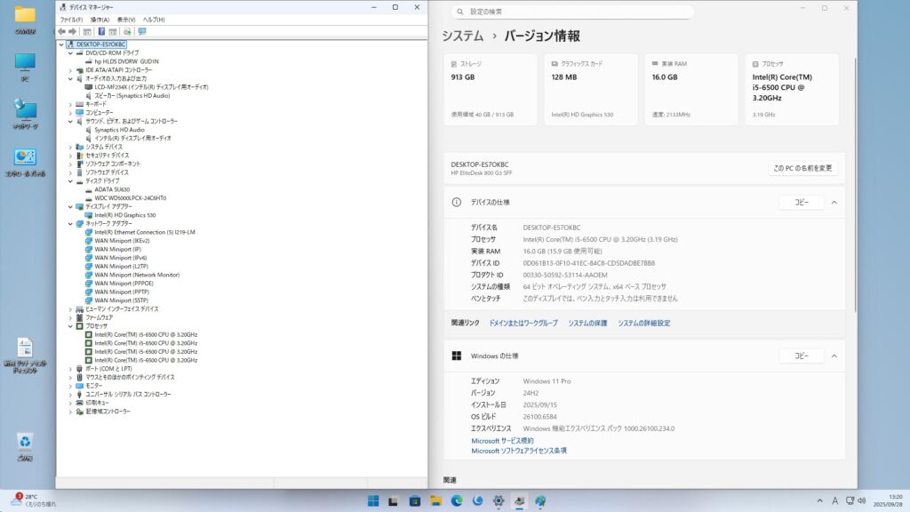The image size is (910, 512).
Task: Click the monitor icon at the toolbar's right end
Action: (x=142, y=31)
